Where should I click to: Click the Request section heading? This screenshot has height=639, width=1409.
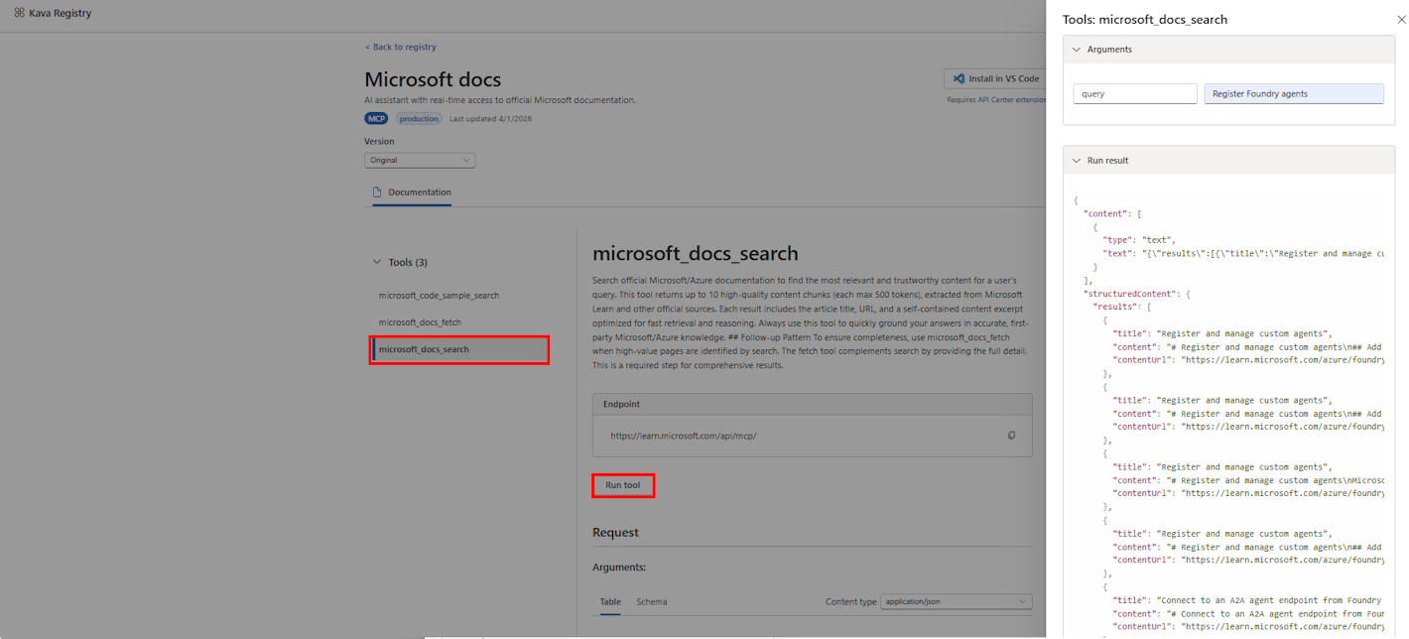(616, 533)
